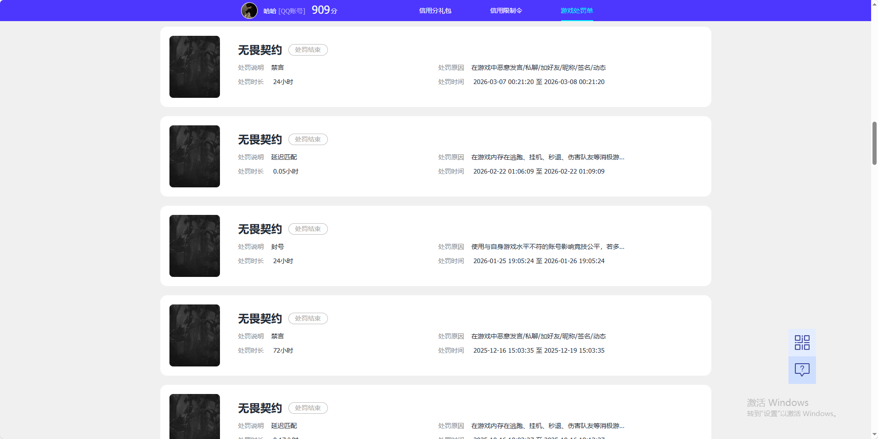878x439 pixels.
Task: Click the 处罚结束 badge on the first record
Action: 308,50
